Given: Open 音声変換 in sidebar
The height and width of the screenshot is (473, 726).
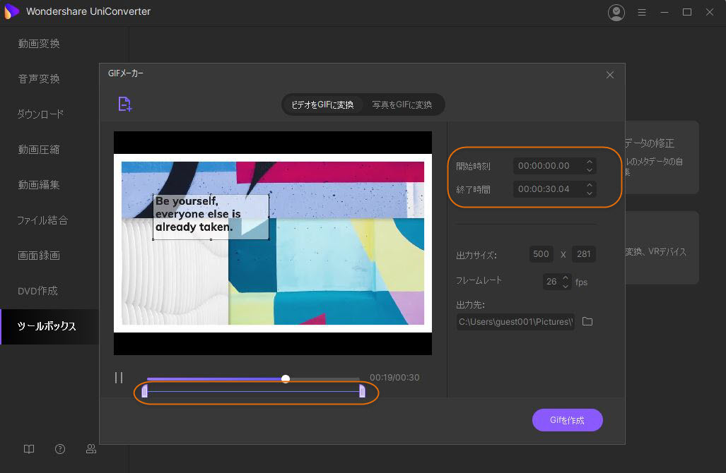Looking at the screenshot, I should pos(39,79).
